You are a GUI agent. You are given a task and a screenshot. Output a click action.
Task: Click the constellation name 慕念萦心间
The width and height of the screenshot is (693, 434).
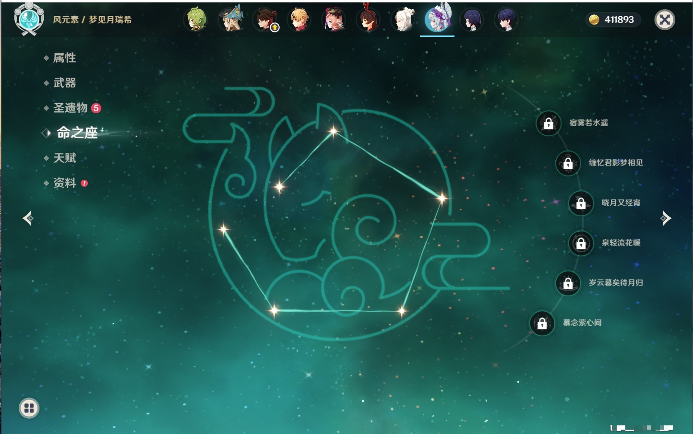point(582,322)
